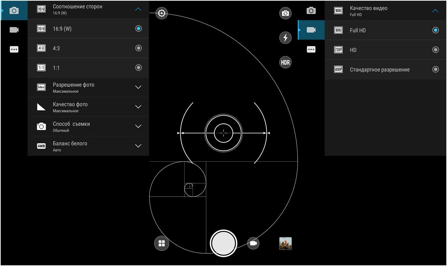The height and width of the screenshot is (266, 447).
Task: Select 4:3 aspect ratio radio button
Action: click(x=138, y=48)
